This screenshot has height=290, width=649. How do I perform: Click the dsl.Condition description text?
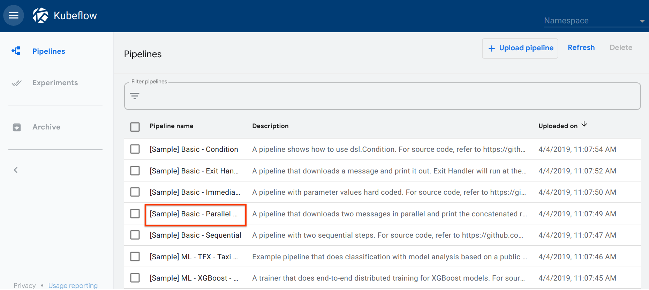pos(389,149)
